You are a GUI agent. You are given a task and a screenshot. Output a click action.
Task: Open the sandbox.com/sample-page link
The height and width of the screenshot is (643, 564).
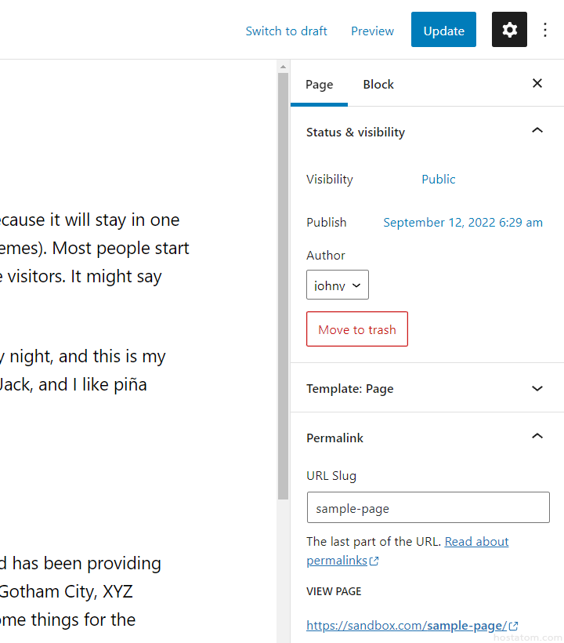[407, 626]
